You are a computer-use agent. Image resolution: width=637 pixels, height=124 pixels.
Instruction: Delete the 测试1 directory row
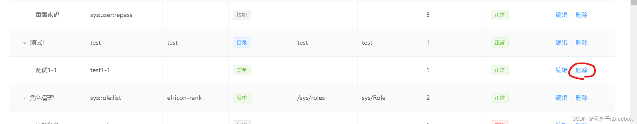pyautogui.click(x=581, y=43)
